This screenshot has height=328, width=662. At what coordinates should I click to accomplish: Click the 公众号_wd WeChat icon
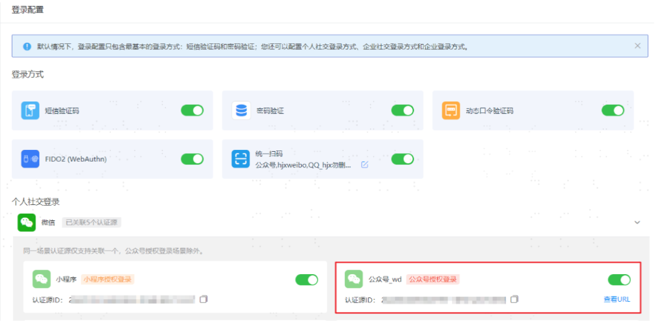pyautogui.click(x=354, y=279)
